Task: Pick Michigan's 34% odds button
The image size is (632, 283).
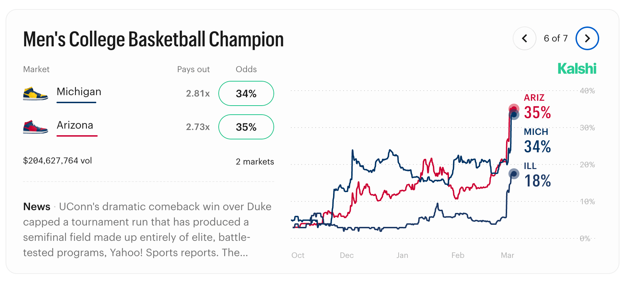Action: pyautogui.click(x=246, y=93)
